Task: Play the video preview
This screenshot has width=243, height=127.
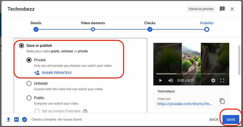Action: [160, 80]
